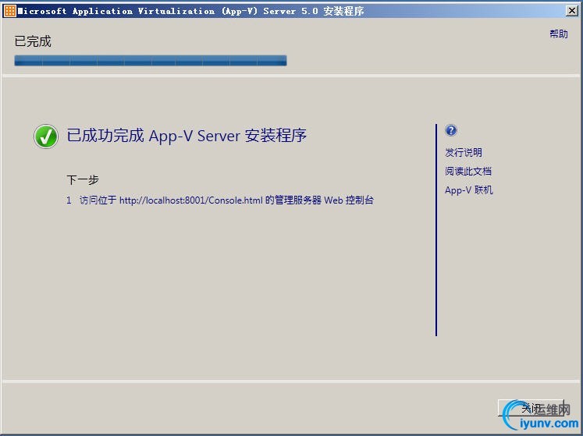Click the green success checkmark icon
The image size is (583, 436).
[x=46, y=136]
